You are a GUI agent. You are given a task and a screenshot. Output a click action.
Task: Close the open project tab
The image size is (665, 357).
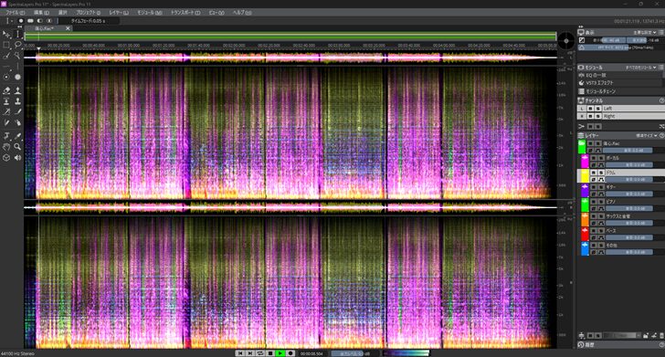pos(68,28)
